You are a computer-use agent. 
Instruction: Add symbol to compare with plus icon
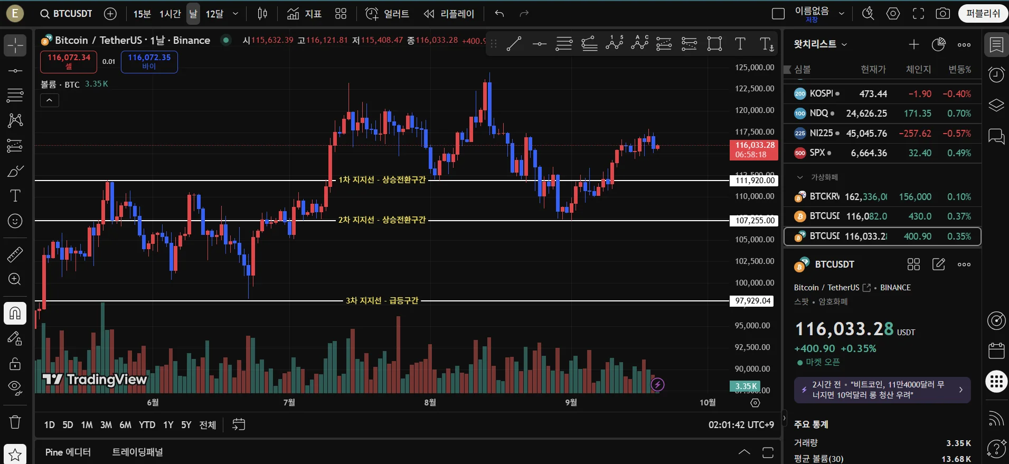[110, 14]
